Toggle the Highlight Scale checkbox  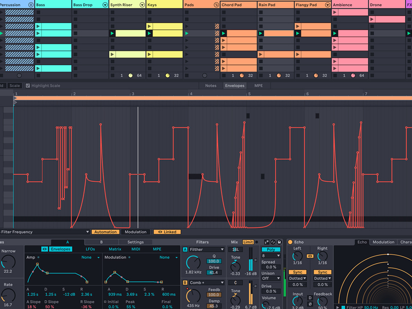pyautogui.click(x=28, y=85)
